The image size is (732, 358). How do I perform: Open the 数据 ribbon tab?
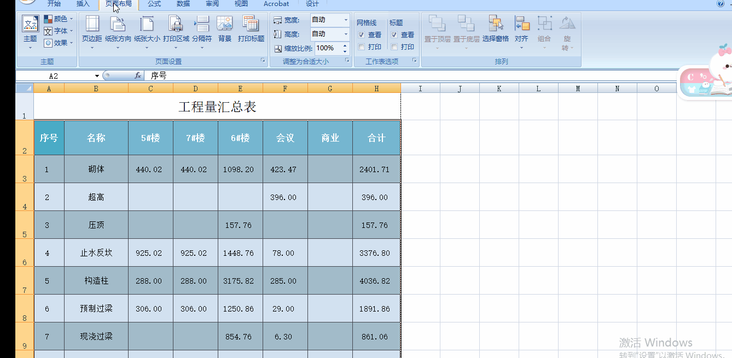(x=183, y=4)
